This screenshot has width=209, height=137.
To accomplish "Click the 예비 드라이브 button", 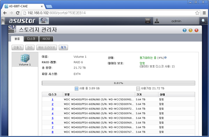I will tap(47, 48).
